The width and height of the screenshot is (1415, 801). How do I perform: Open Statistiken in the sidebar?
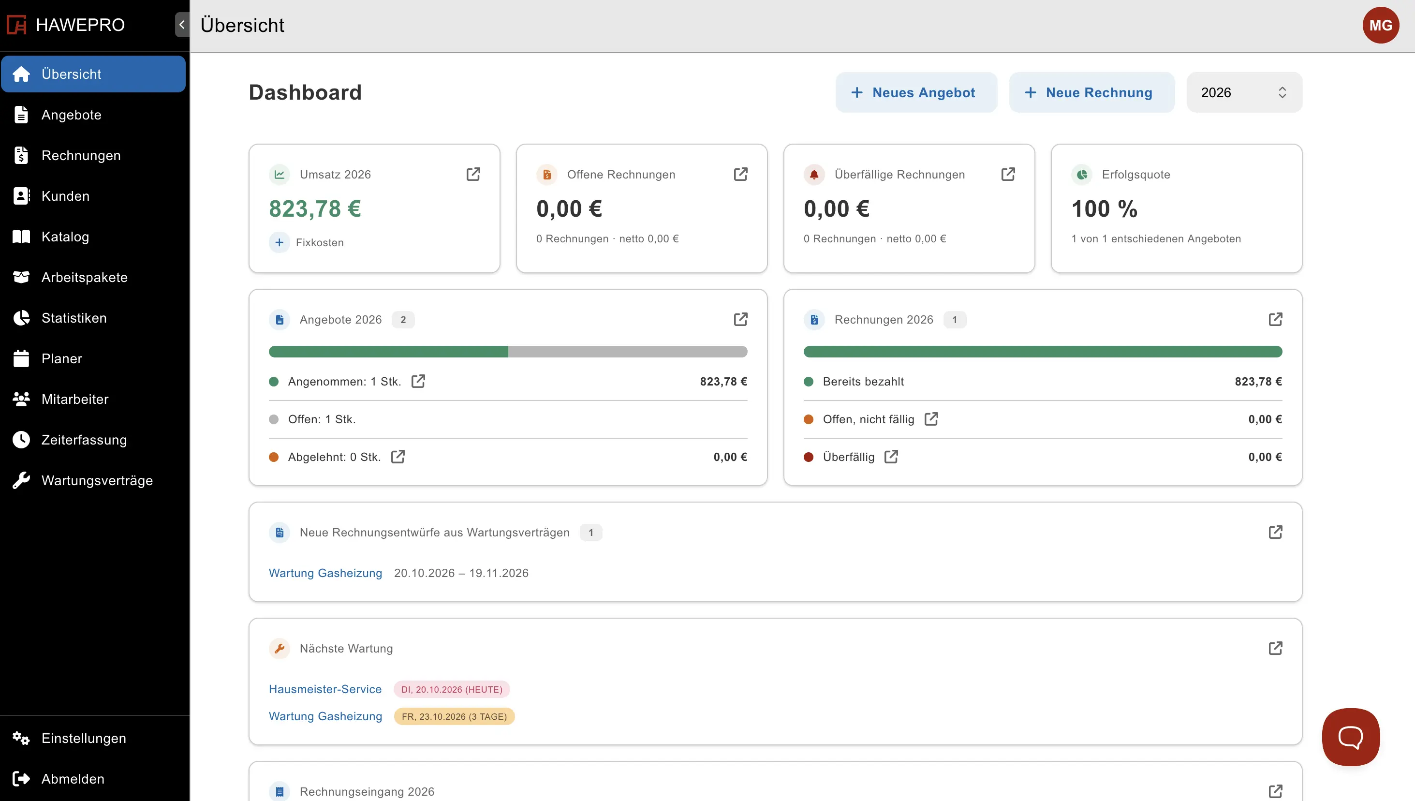93,318
